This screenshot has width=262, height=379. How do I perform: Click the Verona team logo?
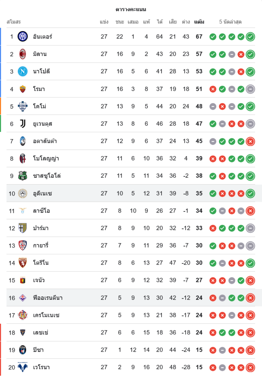point(23,367)
